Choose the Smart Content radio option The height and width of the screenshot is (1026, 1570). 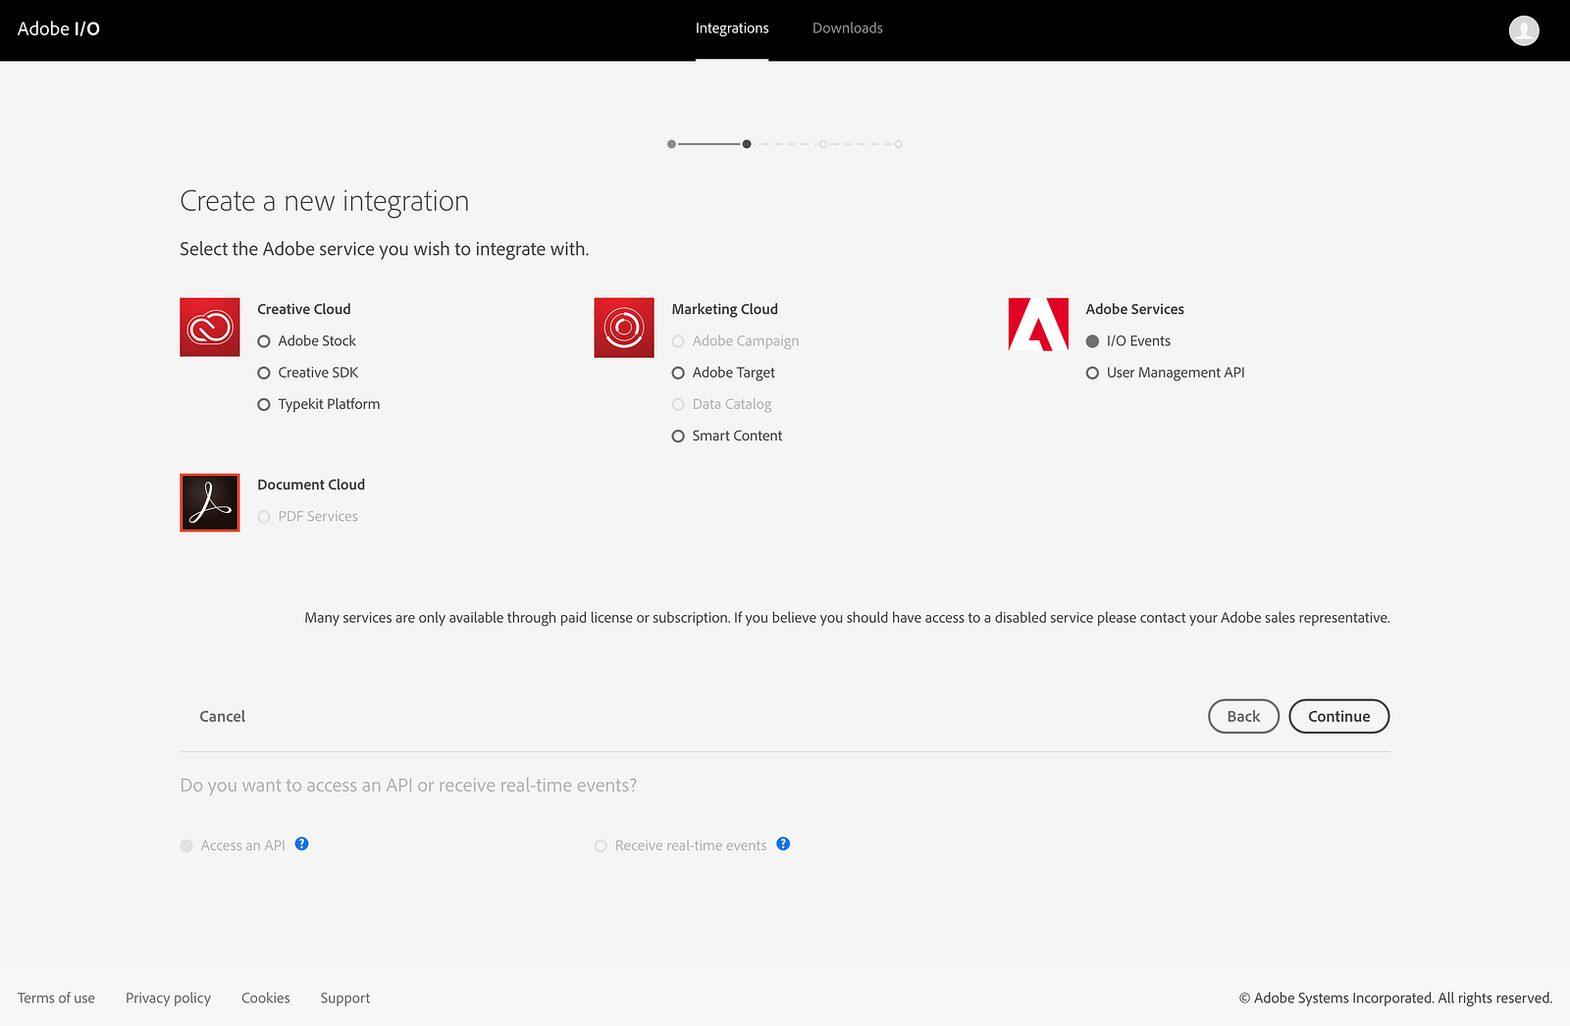(678, 436)
